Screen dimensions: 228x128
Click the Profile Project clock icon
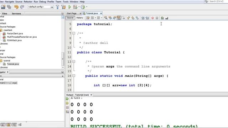[x=83, y=7]
